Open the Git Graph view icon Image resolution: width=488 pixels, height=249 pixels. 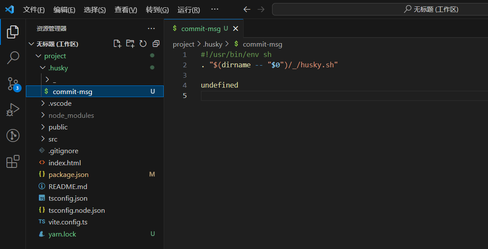tap(13, 136)
